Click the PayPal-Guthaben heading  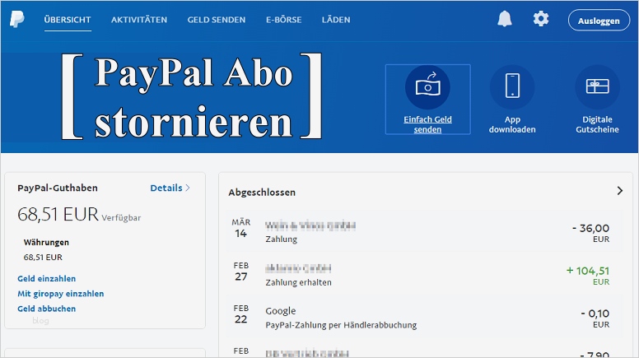[x=58, y=188]
